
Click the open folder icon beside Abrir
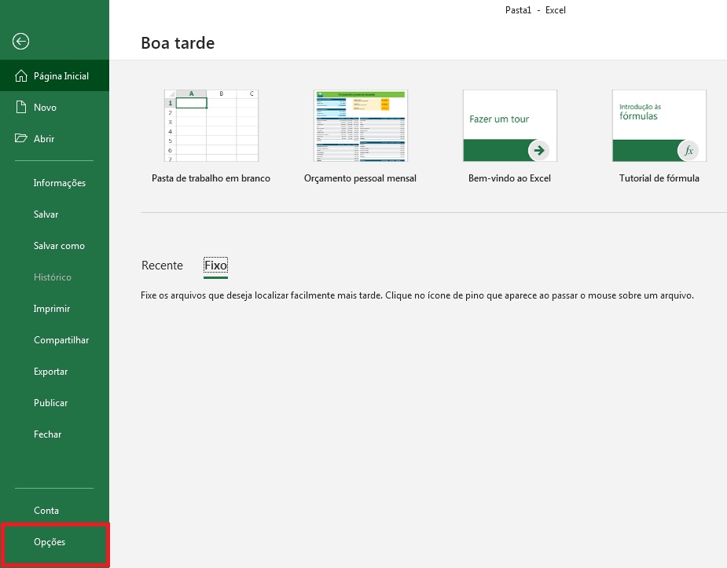pyautogui.click(x=21, y=138)
